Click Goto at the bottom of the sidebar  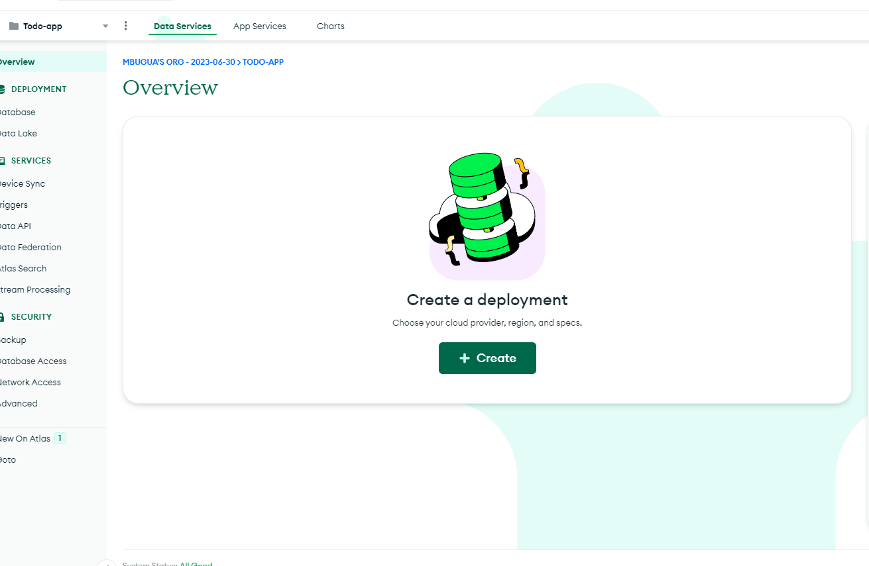point(7,459)
